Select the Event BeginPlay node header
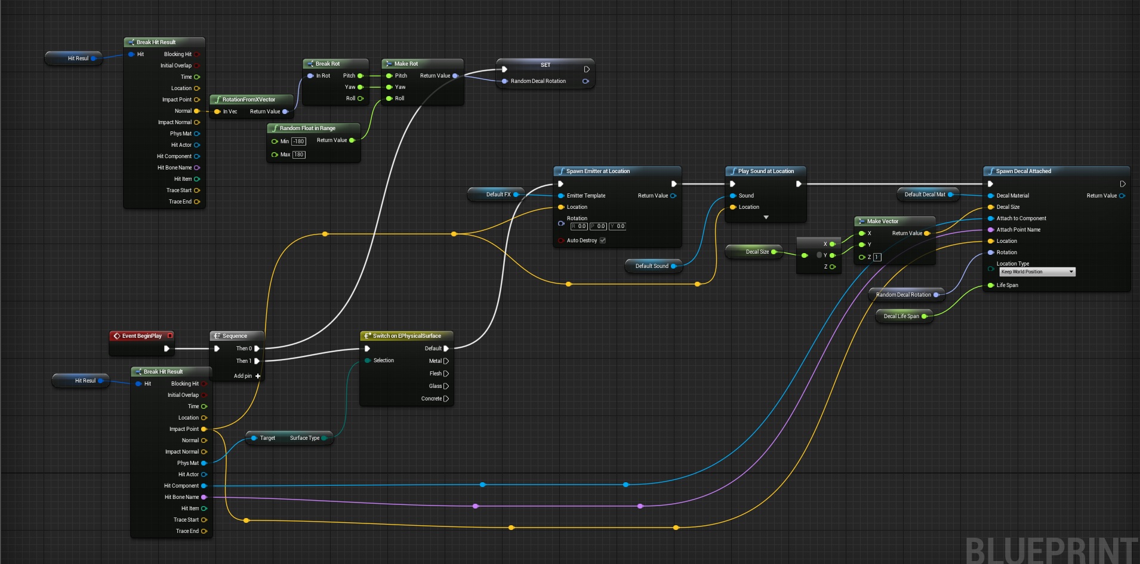The image size is (1140, 564). (x=141, y=336)
